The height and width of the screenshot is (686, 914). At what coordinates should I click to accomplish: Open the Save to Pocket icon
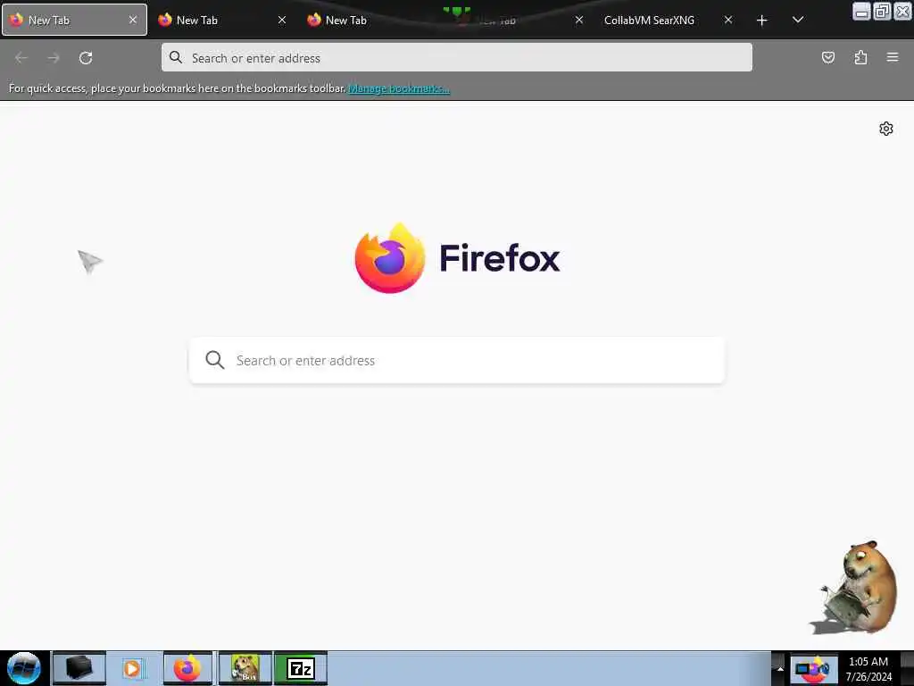[827, 57]
